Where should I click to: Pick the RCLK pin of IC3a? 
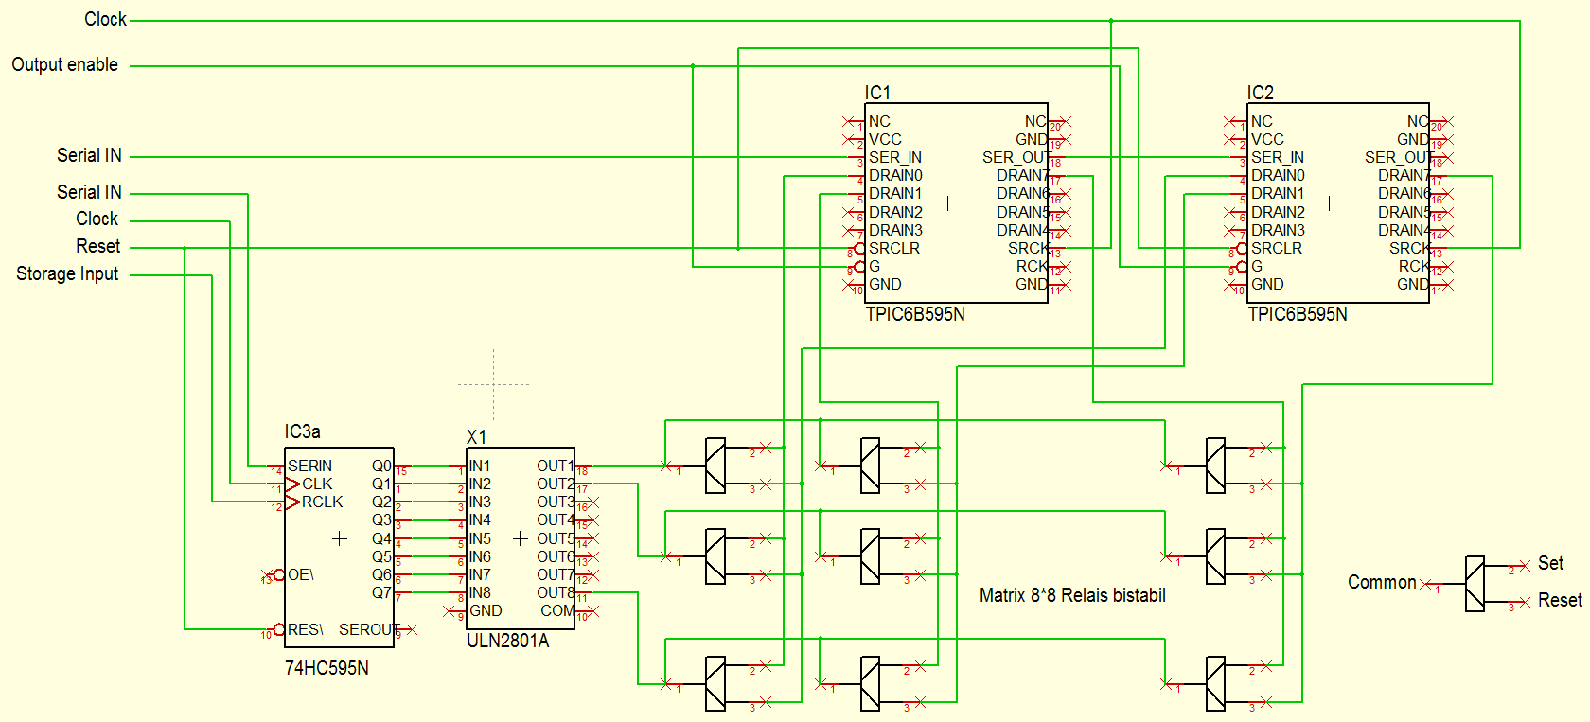coord(322,502)
